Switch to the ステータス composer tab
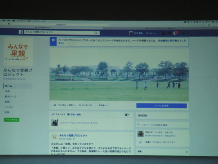This screenshot has width=218, height=164. [x=59, y=115]
